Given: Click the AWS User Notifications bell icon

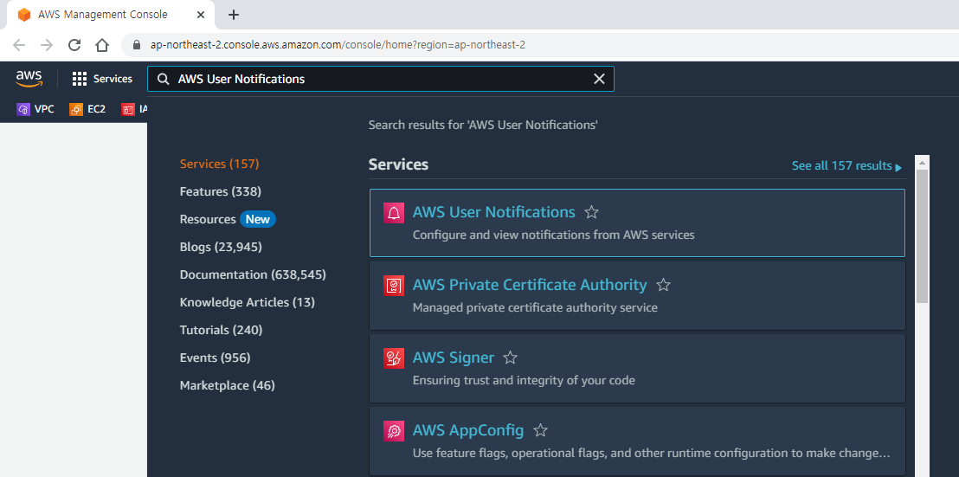Looking at the screenshot, I should coord(394,213).
